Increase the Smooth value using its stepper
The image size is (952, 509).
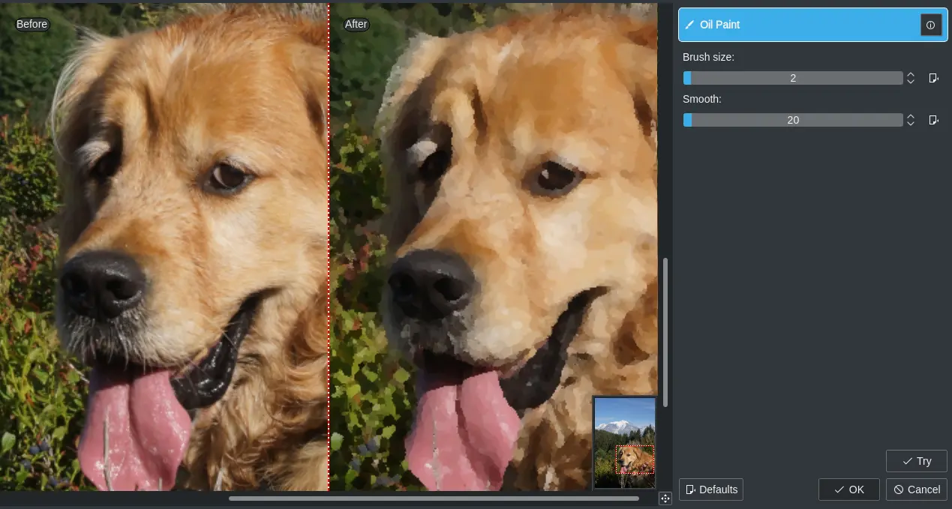[910, 115]
